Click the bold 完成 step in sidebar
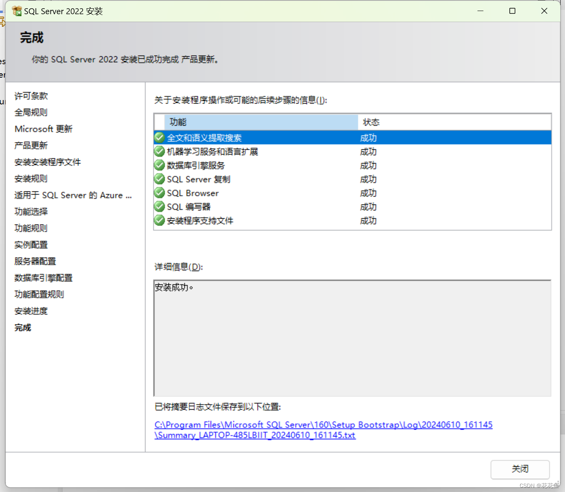The width and height of the screenshot is (565, 492). [23, 327]
